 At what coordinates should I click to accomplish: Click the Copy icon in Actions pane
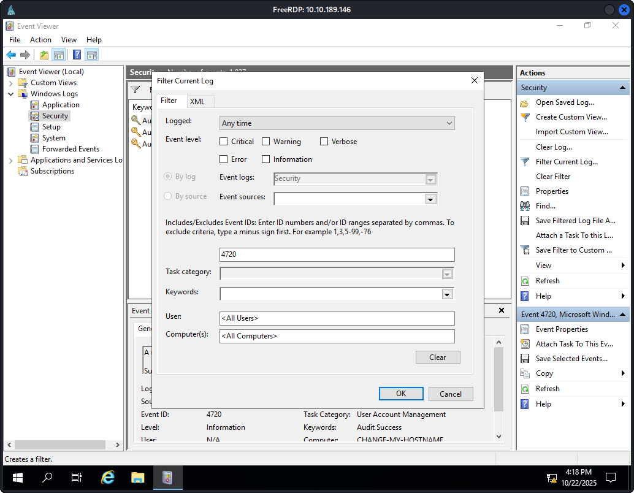(525, 373)
